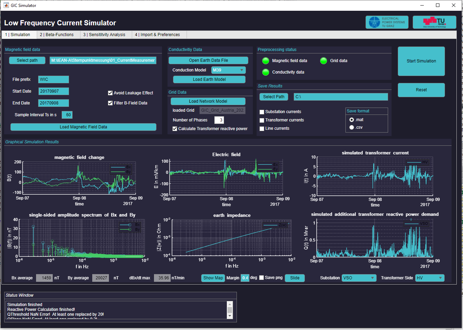Screen dimensions: 463x330
Task: Click the QThreshold NaN Error status line
Action: coord(55,314)
